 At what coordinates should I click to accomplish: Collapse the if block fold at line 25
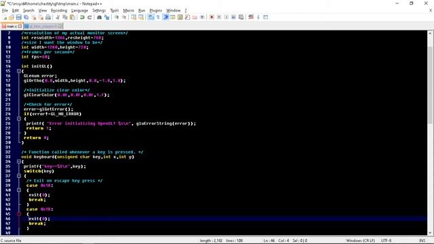[19, 119]
